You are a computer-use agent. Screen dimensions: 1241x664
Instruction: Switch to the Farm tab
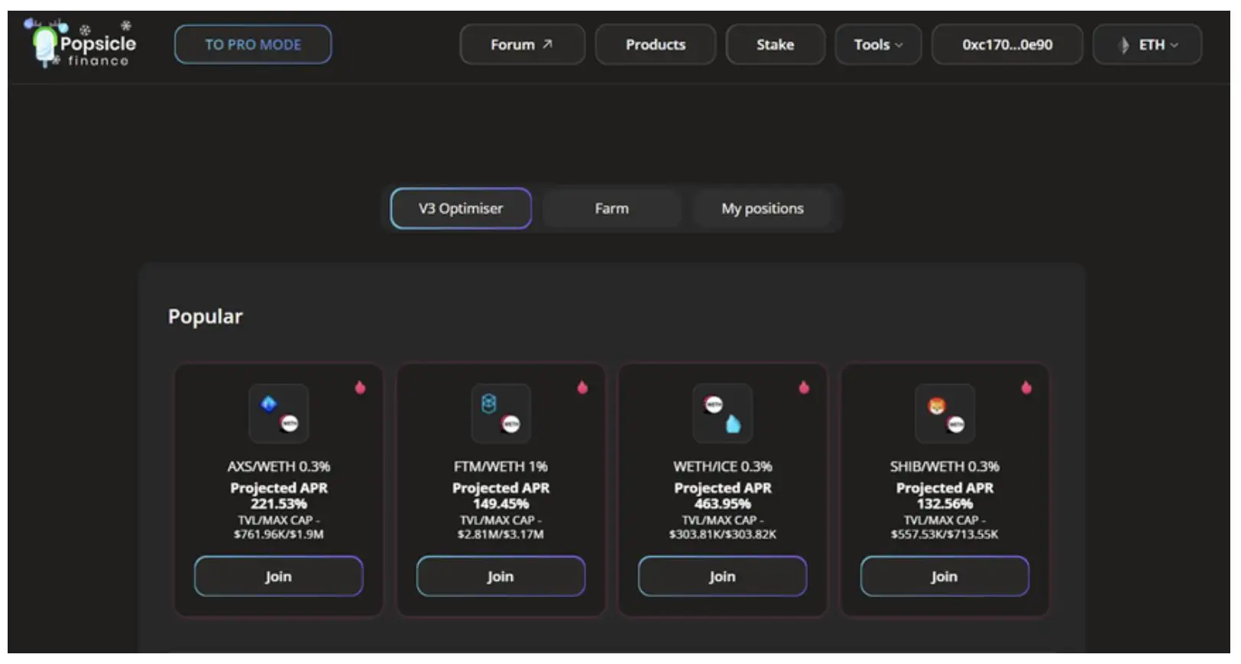(x=611, y=208)
